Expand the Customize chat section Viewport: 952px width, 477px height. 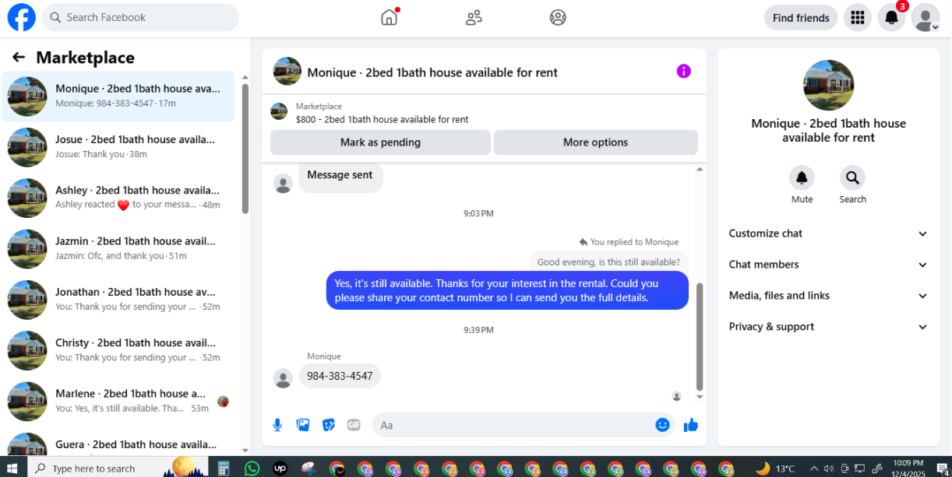(x=829, y=233)
